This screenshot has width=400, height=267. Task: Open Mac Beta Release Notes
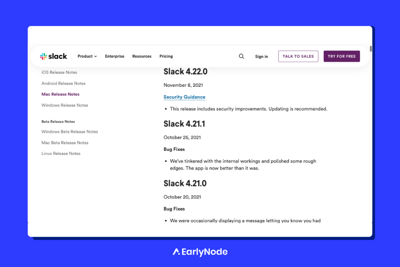pos(65,143)
